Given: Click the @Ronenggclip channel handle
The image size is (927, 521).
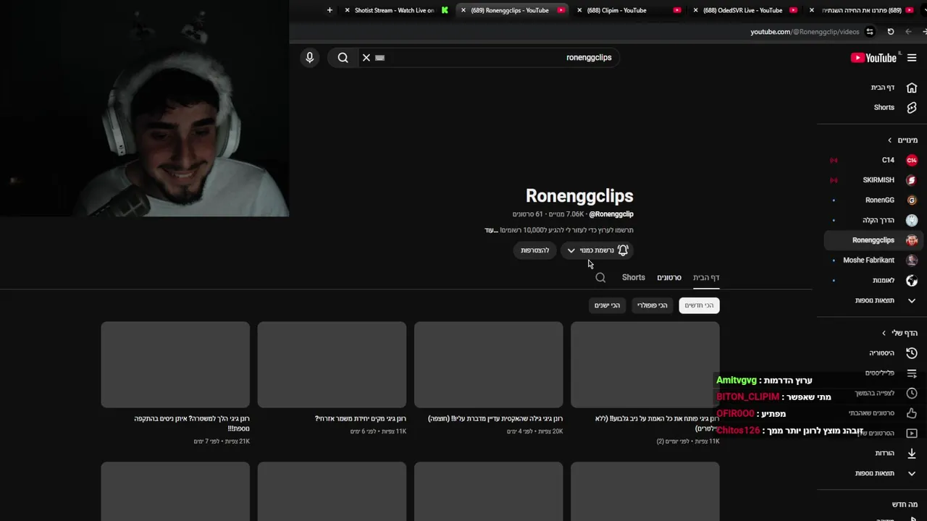Looking at the screenshot, I should click(x=611, y=214).
